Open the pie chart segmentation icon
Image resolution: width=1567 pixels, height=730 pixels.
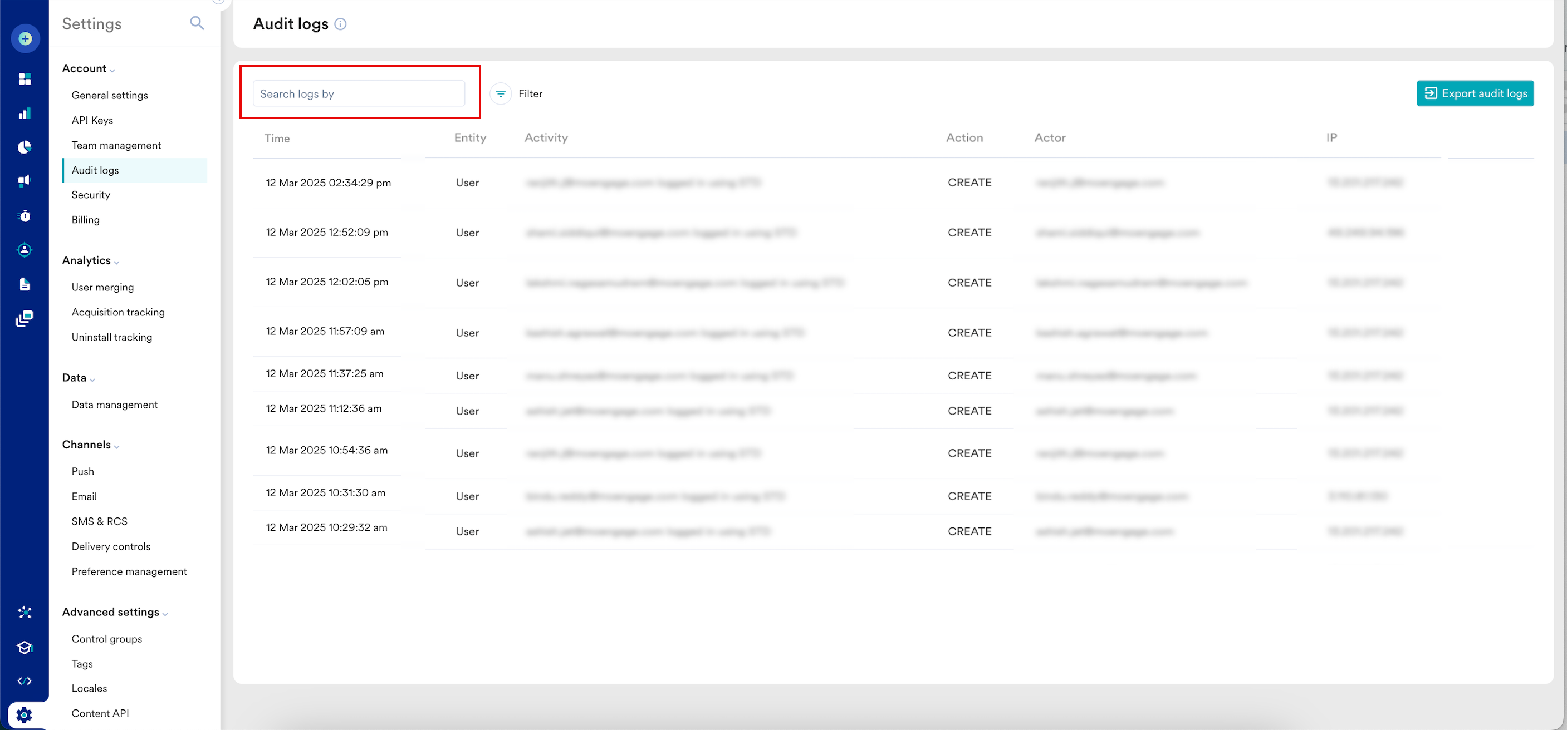coord(25,147)
